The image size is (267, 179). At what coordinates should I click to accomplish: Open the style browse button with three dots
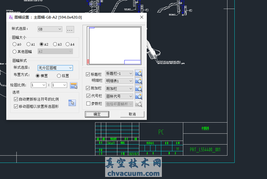[x=70, y=30]
